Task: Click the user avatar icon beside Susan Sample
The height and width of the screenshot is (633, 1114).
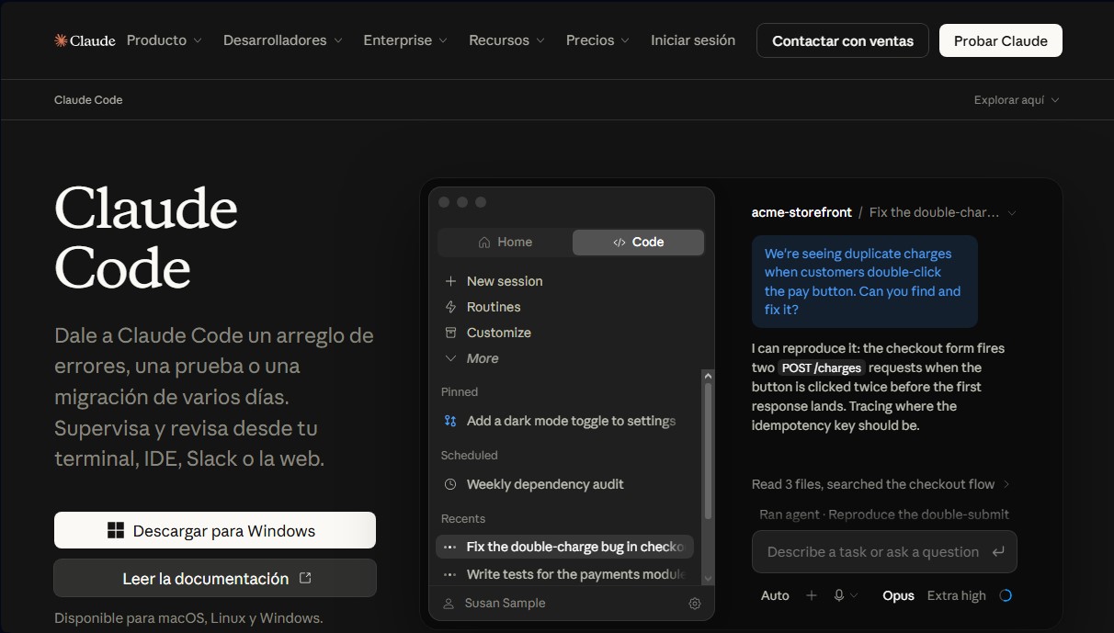Action: pos(449,604)
